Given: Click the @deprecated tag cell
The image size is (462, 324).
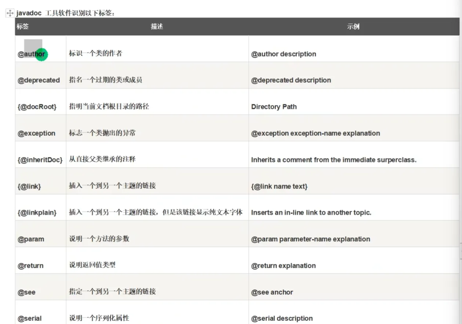Looking at the screenshot, I should 39,81.
